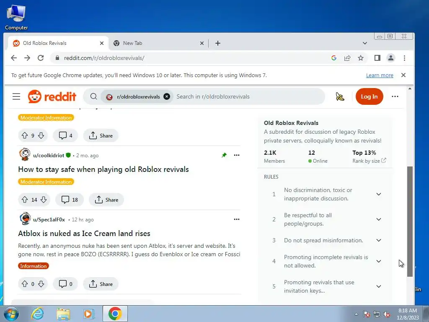Open options menu for Spec1alF0x's post
This screenshot has width=429, height=322.
[x=237, y=219]
